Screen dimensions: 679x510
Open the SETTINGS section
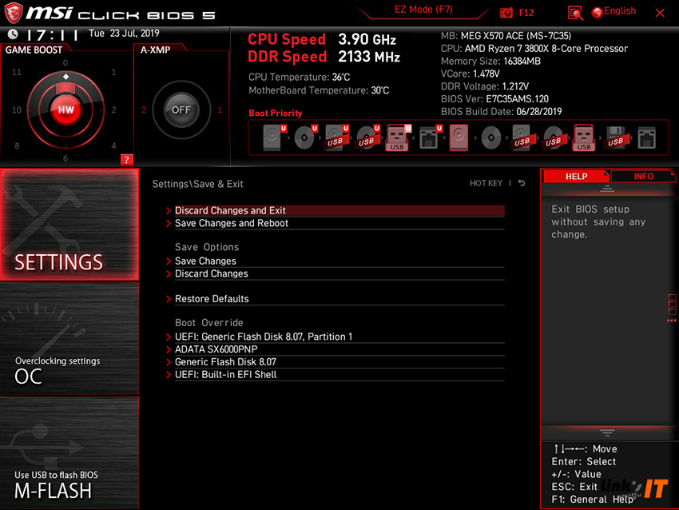[x=69, y=225]
